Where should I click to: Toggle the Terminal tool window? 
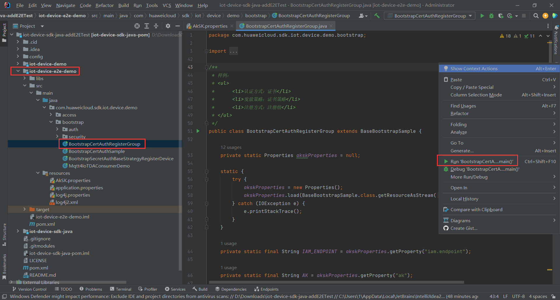point(120,289)
